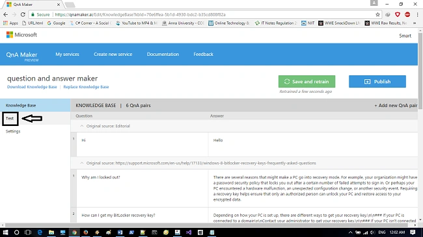Open Task View on the taskbar
Screen dimensions: 423x237
28,232
